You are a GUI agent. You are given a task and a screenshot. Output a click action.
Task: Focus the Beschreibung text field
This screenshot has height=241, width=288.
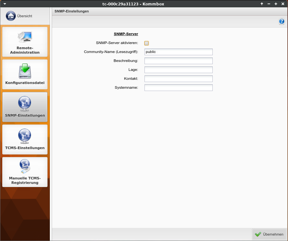click(179, 61)
